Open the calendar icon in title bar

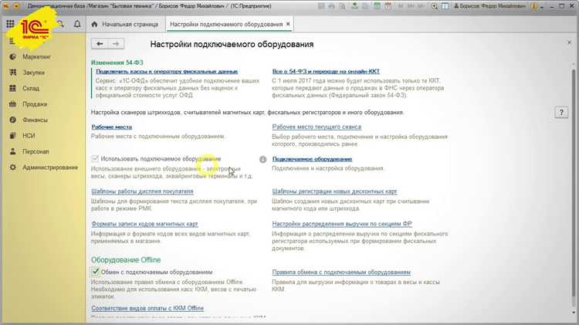(388, 6)
